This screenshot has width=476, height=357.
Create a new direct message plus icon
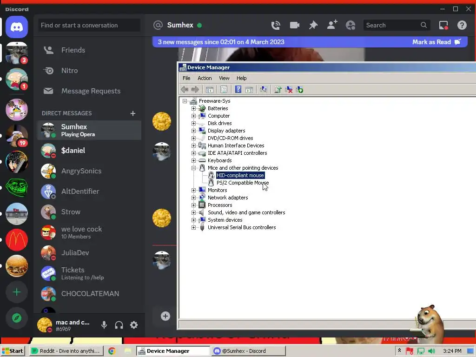(132, 113)
